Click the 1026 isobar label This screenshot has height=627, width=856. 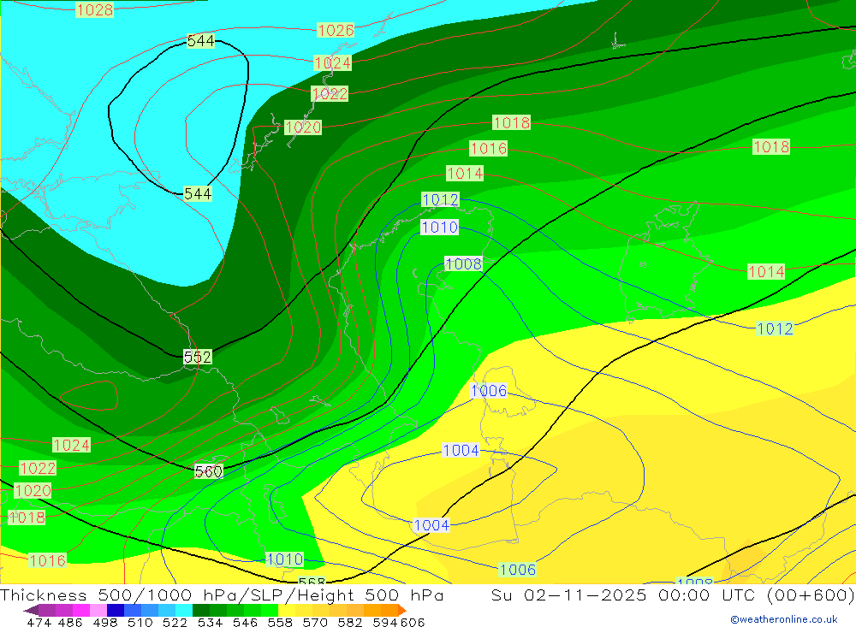pos(336,30)
